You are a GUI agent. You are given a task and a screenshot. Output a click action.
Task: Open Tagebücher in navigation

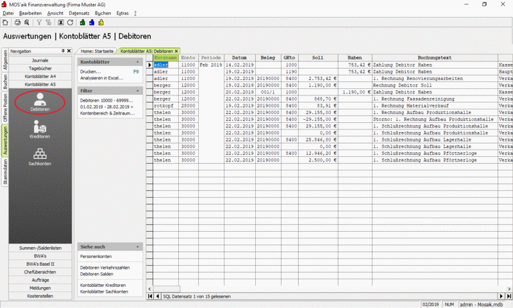click(40, 69)
